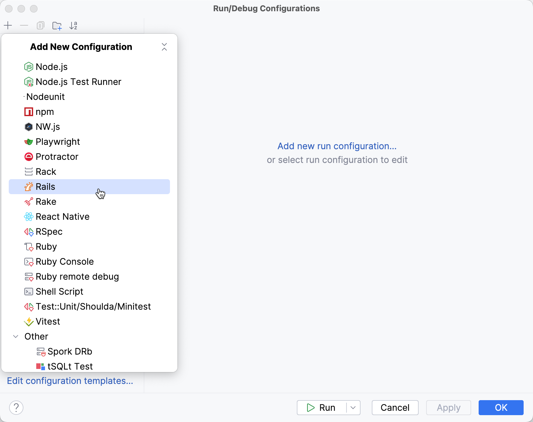Image resolution: width=533 pixels, height=422 pixels.
Task: Remove a configuration using the minus icon
Action: tap(24, 25)
